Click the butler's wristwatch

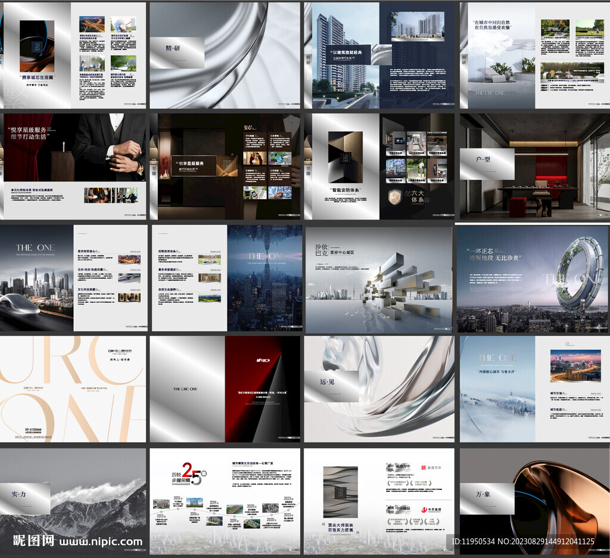click(x=139, y=168)
